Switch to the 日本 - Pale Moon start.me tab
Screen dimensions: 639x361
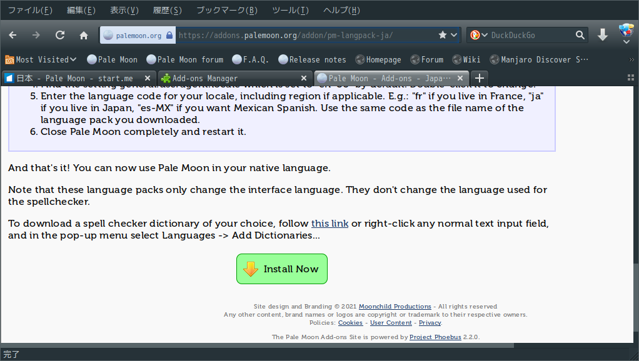(x=79, y=78)
